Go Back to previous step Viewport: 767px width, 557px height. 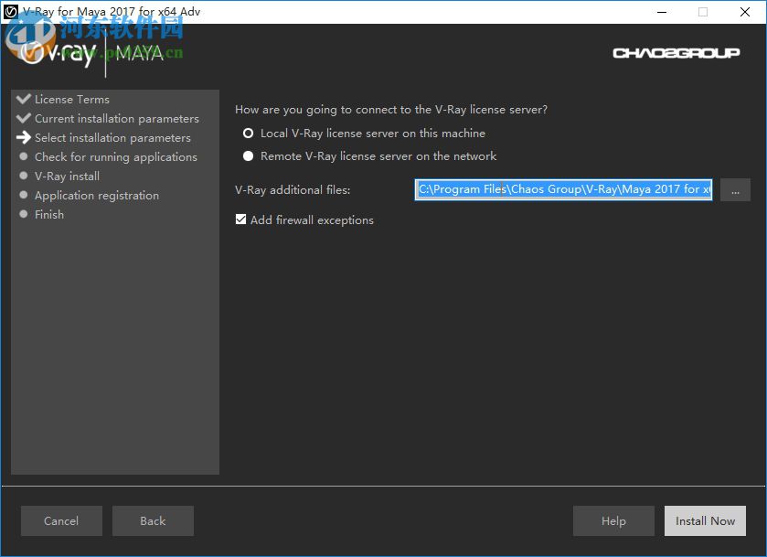tap(153, 520)
